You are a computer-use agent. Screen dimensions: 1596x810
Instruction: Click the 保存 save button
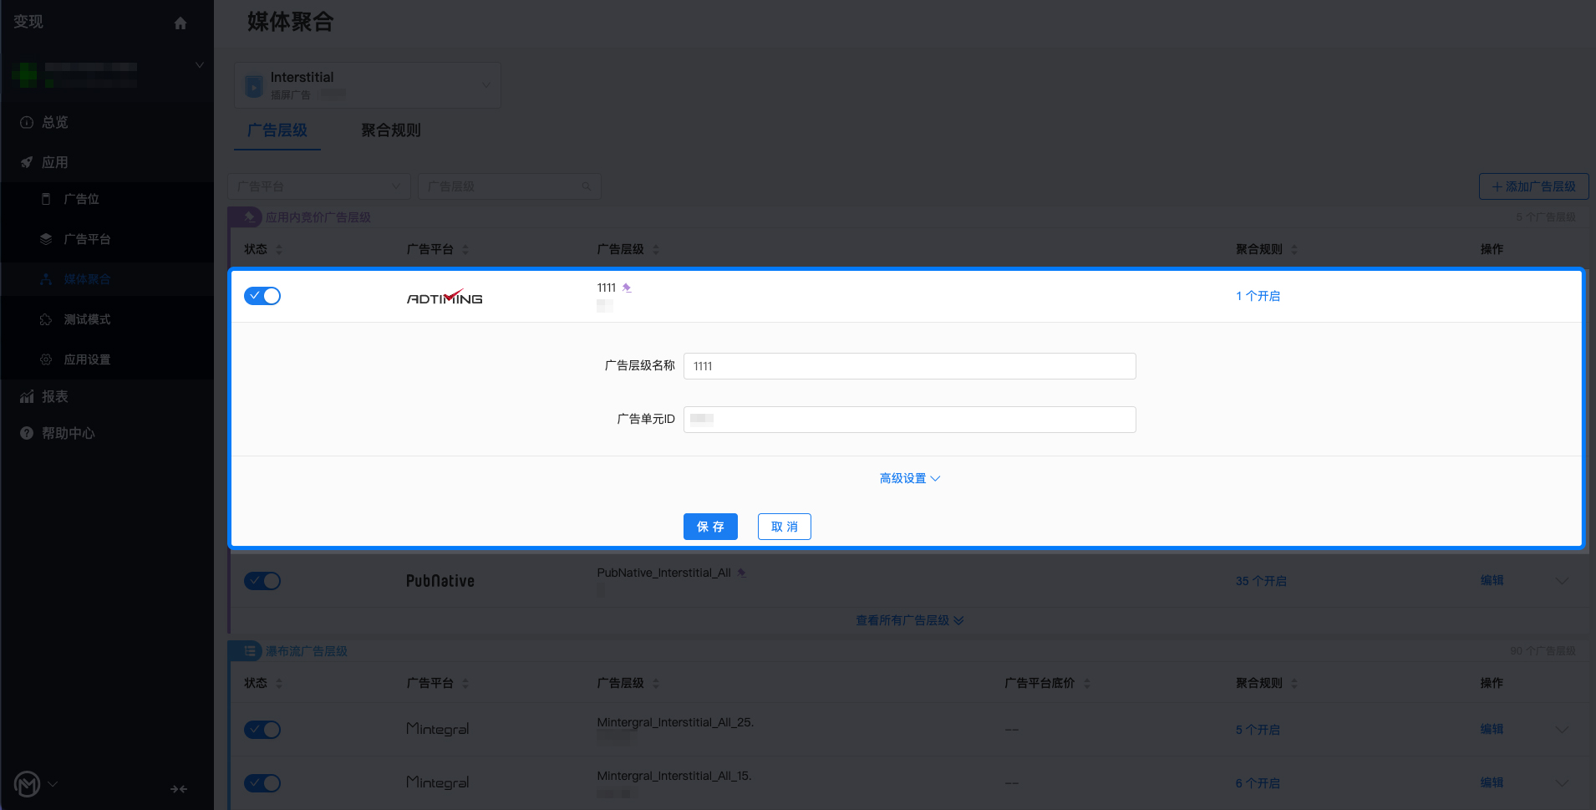pos(710,527)
